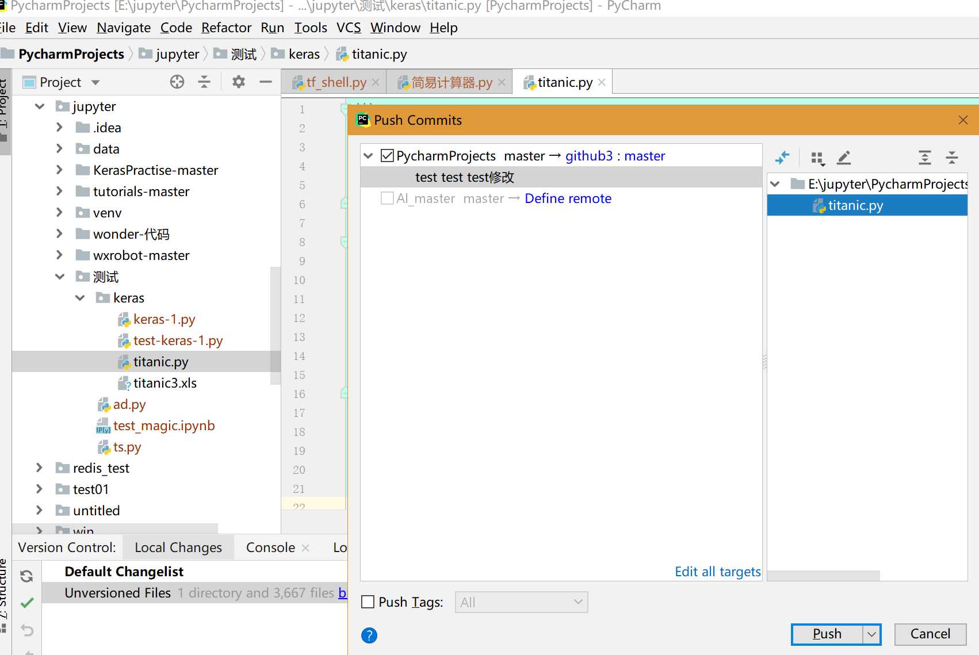Enable the Push Tags checkbox

click(368, 602)
